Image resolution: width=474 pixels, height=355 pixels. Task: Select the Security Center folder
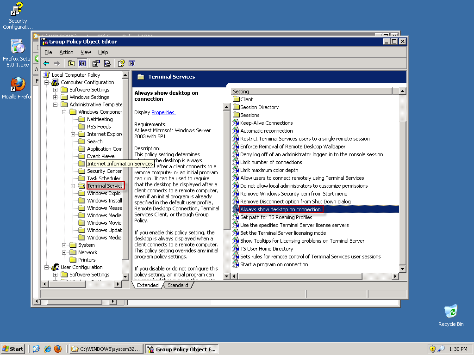(104, 171)
